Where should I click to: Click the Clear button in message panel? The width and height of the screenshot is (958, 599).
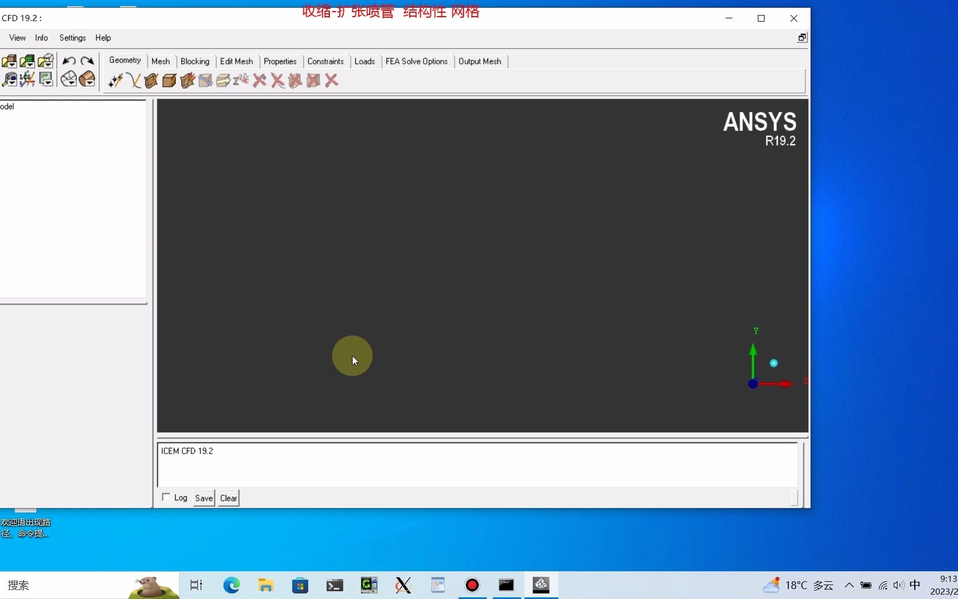pos(228,498)
